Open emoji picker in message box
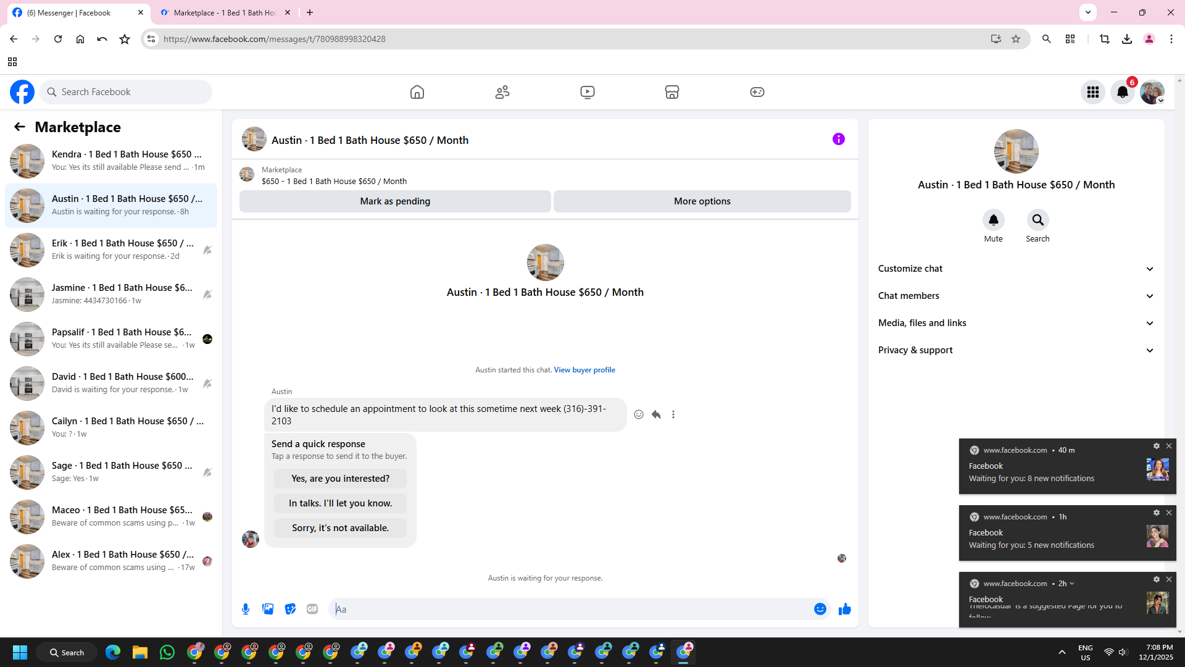 point(820,609)
